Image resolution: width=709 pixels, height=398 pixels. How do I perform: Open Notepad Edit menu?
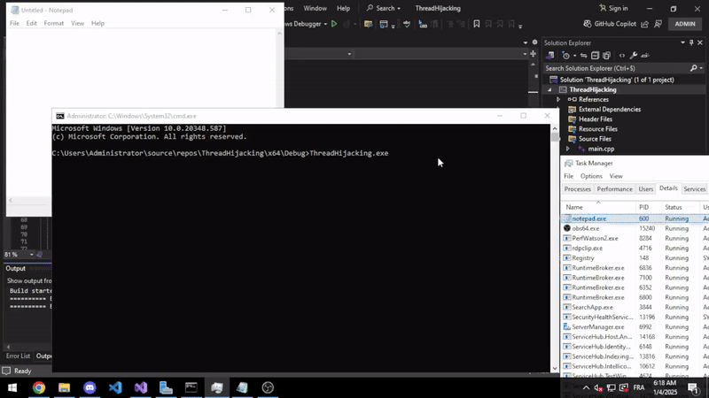point(31,23)
